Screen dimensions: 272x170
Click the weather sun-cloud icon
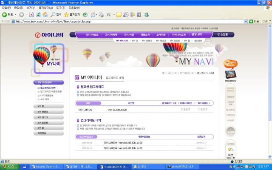pyautogui.click(x=230, y=149)
